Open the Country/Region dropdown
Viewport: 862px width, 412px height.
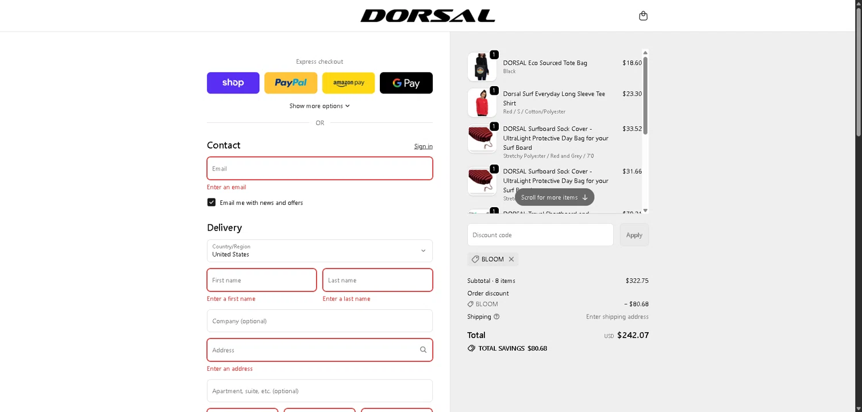coord(320,251)
